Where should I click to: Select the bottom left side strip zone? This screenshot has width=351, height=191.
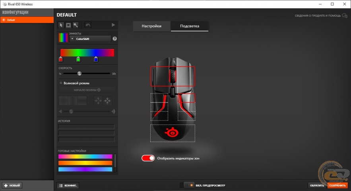click(159, 116)
